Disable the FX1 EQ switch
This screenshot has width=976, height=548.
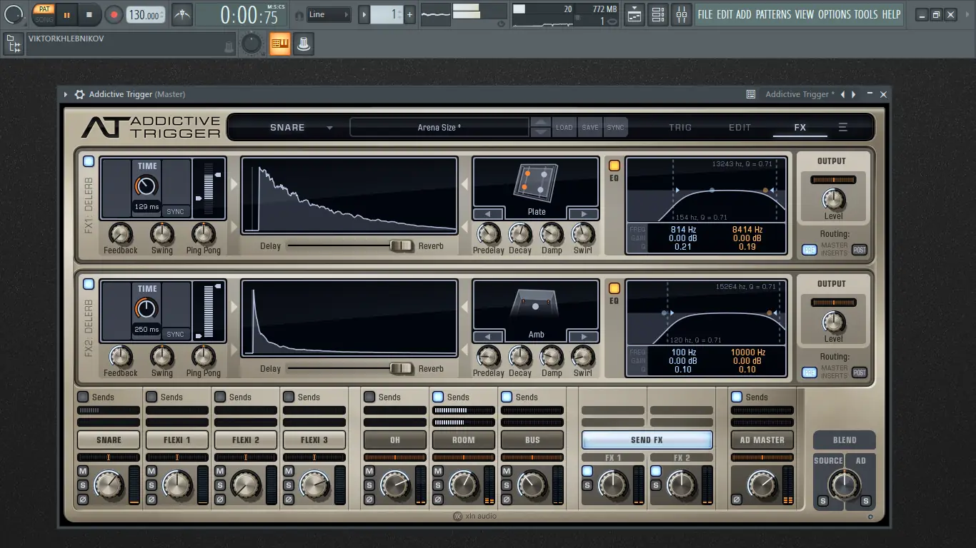pos(614,166)
